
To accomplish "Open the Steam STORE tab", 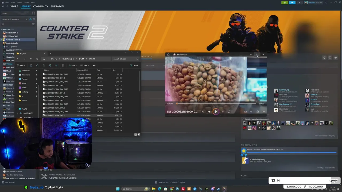I will (x=14, y=6).
